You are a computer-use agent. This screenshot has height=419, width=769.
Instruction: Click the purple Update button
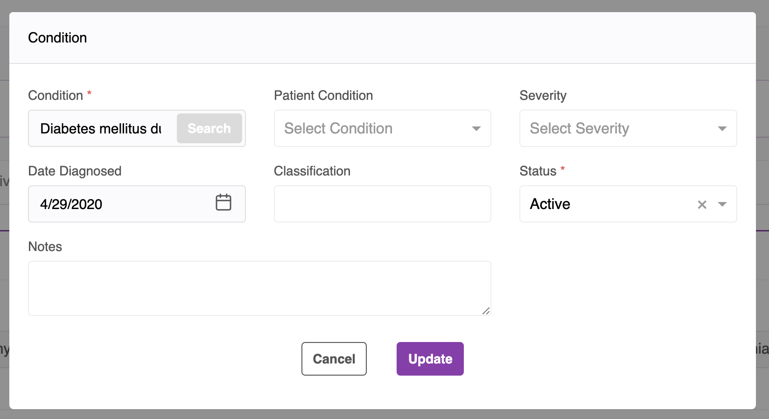click(430, 359)
